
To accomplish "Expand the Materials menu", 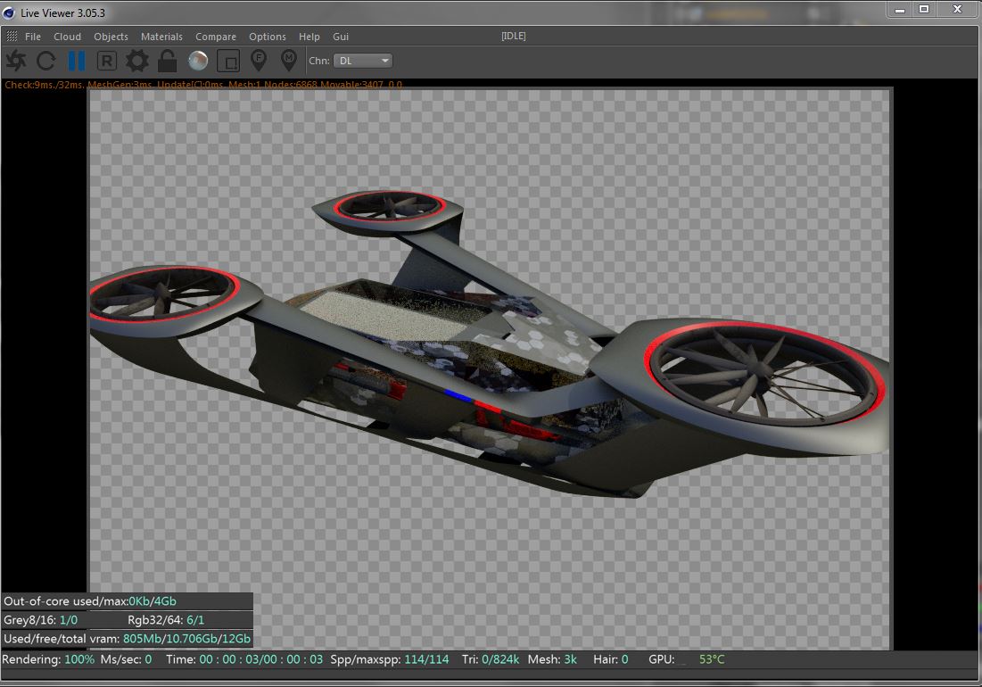I will [x=161, y=37].
